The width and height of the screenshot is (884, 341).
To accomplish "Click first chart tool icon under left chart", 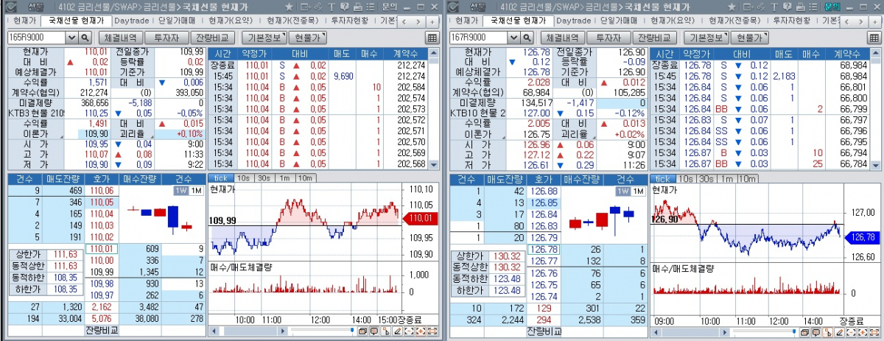I will coord(362,331).
